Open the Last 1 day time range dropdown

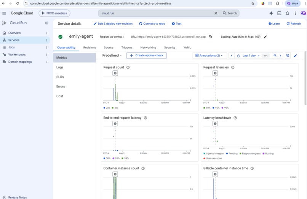(x=248, y=56)
